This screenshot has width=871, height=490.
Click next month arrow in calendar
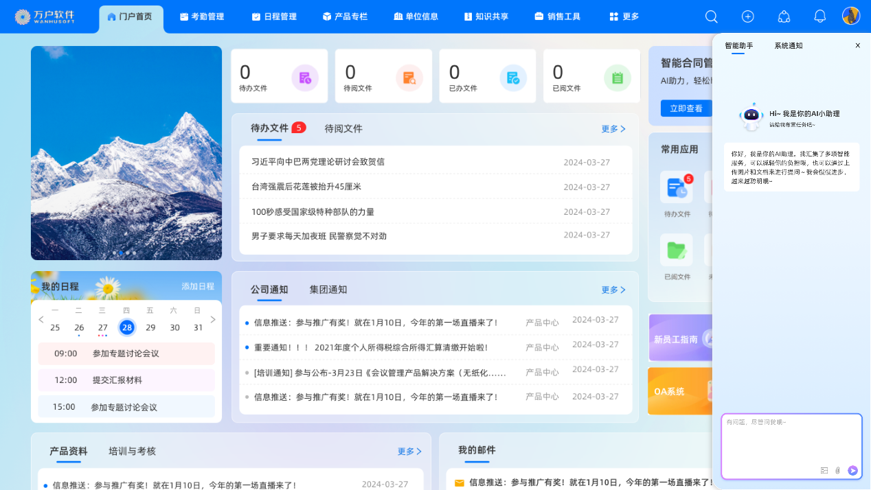coord(213,319)
